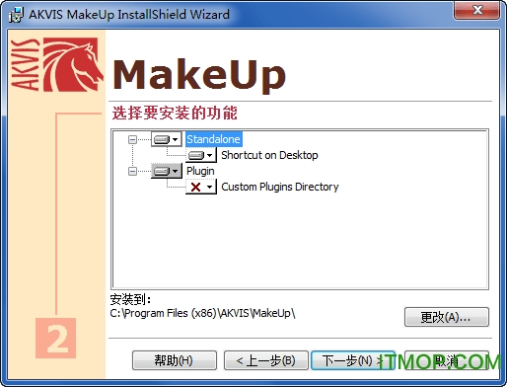Open Standalone feature install dropdown
507x387 pixels.
pyautogui.click(x=167, y=139)
